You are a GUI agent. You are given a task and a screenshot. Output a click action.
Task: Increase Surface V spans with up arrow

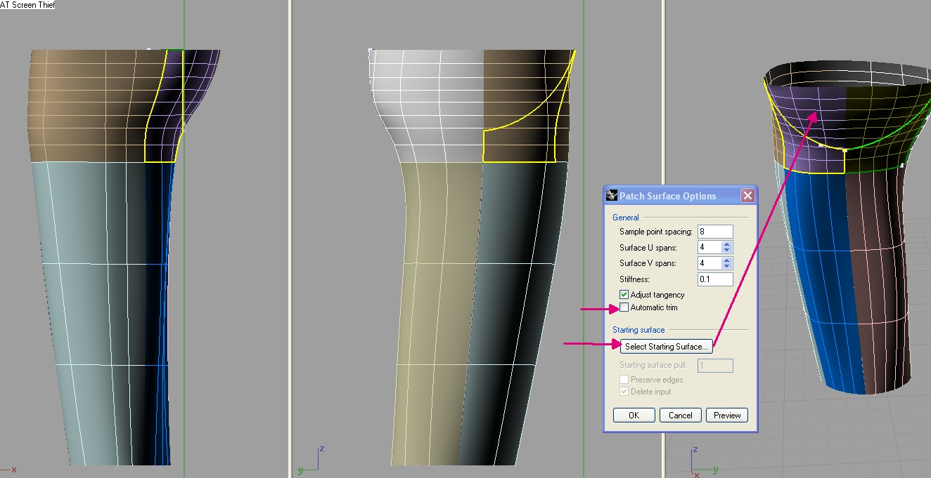[x=727, y=260]
